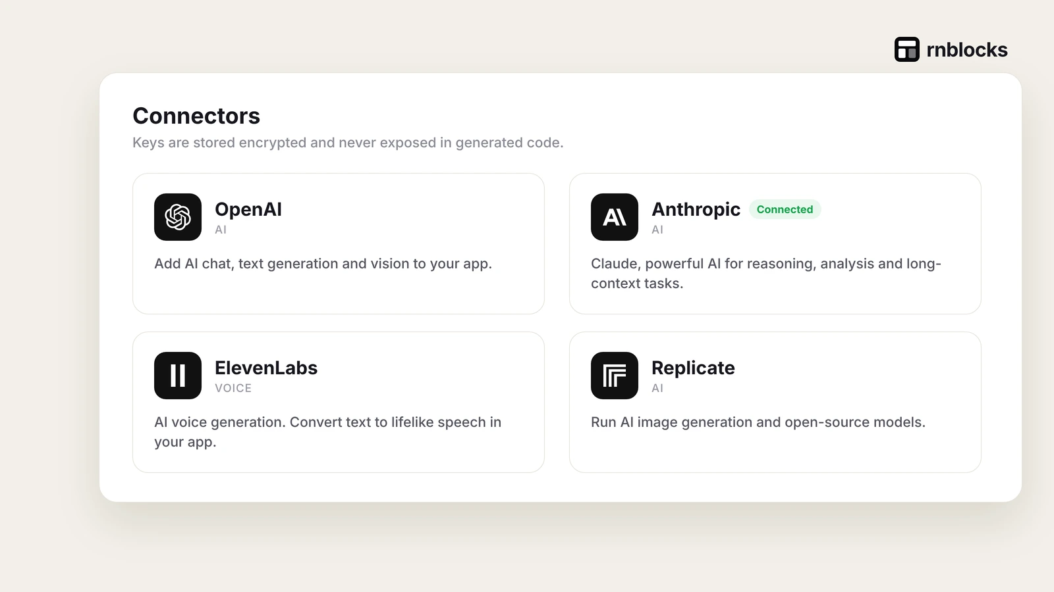
Task: Click the rnblocks brand name text
Action: 967,50
